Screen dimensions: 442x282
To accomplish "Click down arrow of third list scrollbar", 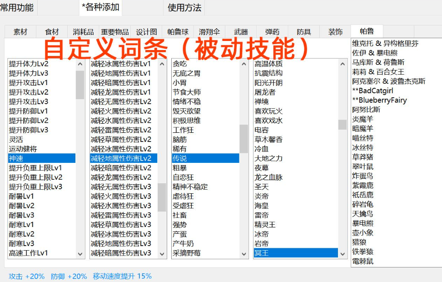I will tap(243, 254).
